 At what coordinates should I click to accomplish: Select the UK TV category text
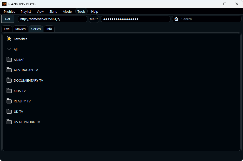pos(18,111)
